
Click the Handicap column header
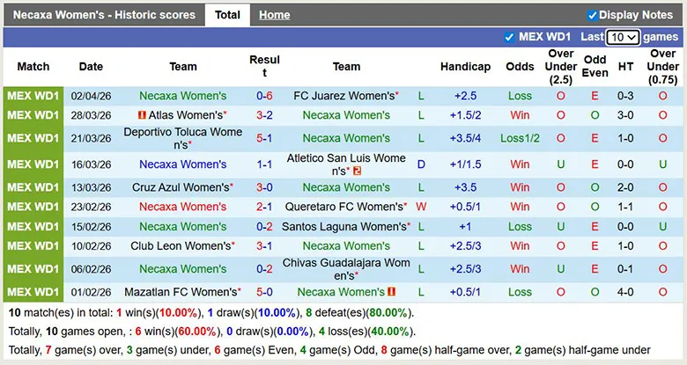coord(465,67)
